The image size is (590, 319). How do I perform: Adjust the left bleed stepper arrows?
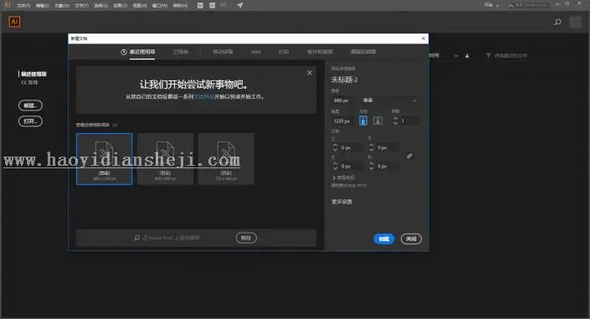pyautogui.click(x=335, y=166)
